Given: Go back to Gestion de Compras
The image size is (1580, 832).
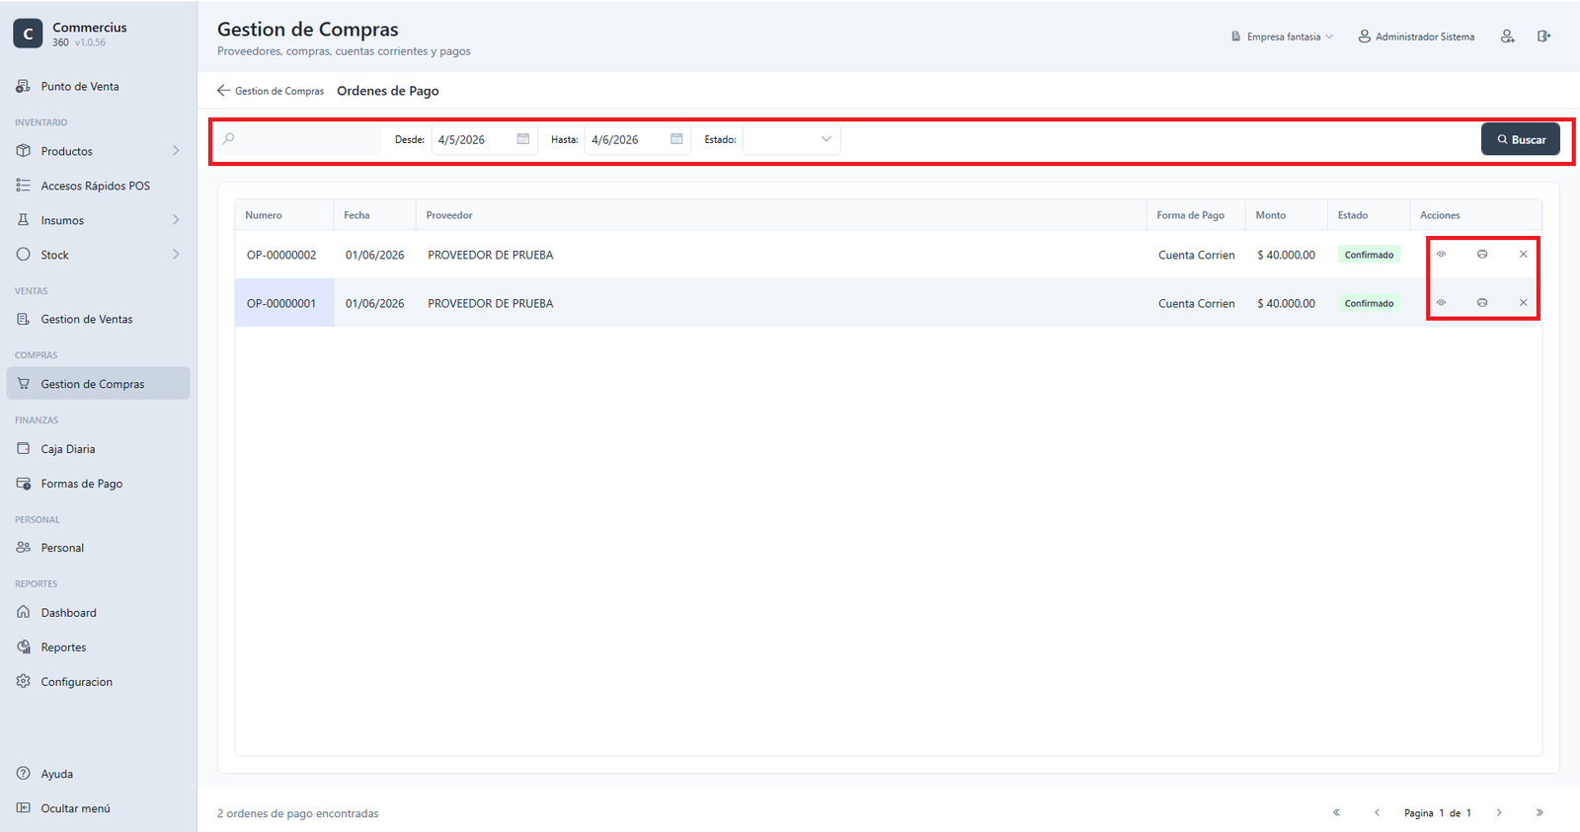Looking at the screenshot, I should [271, 91].
